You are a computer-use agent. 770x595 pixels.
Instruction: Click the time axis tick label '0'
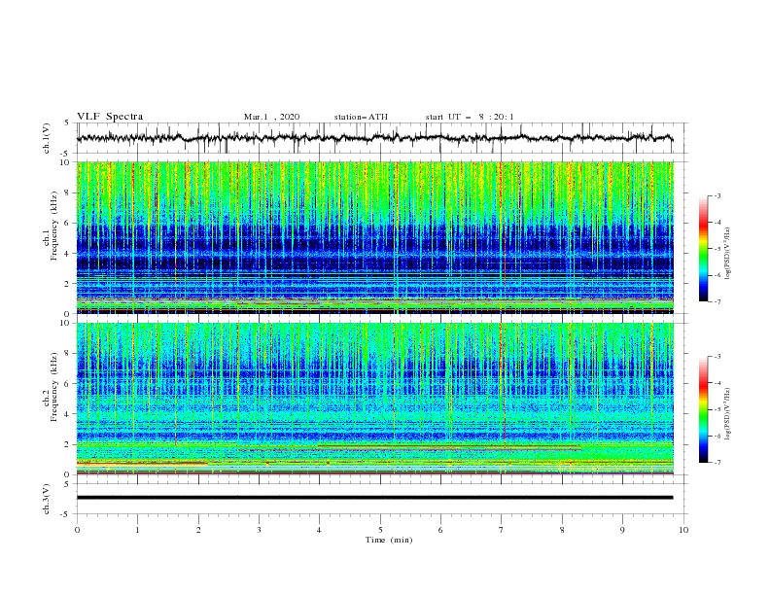pos(77,530)
